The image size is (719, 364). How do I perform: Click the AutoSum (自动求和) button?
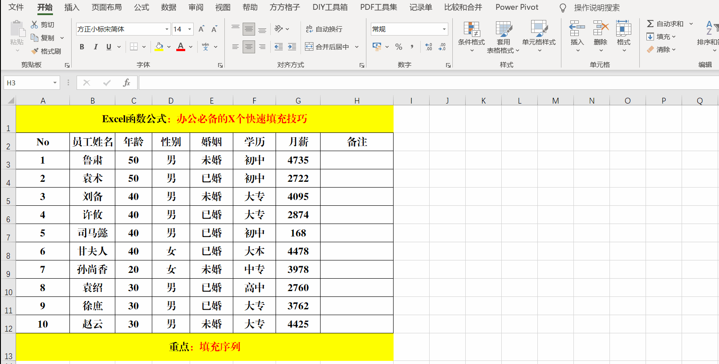tap(665, 24)
